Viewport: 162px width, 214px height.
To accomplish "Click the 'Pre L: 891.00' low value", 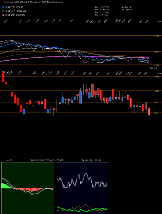I will [x=102, y=12].
